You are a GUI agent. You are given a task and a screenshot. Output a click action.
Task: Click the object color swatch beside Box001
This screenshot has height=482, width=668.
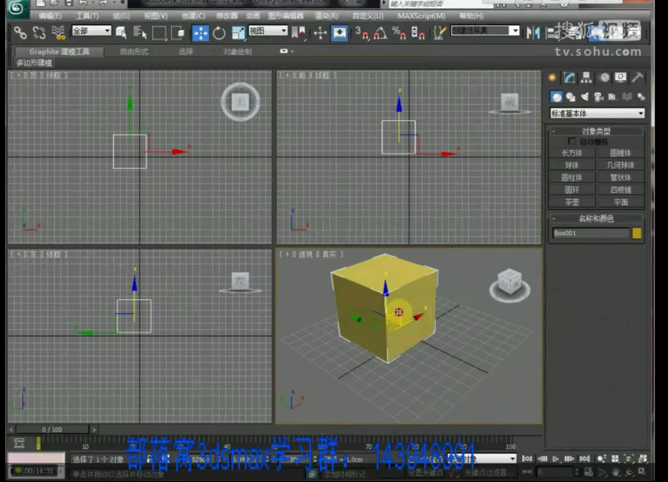637,233
